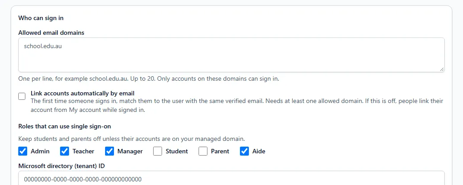Uncheck the Teacher role checkbox

pos(65,151)
